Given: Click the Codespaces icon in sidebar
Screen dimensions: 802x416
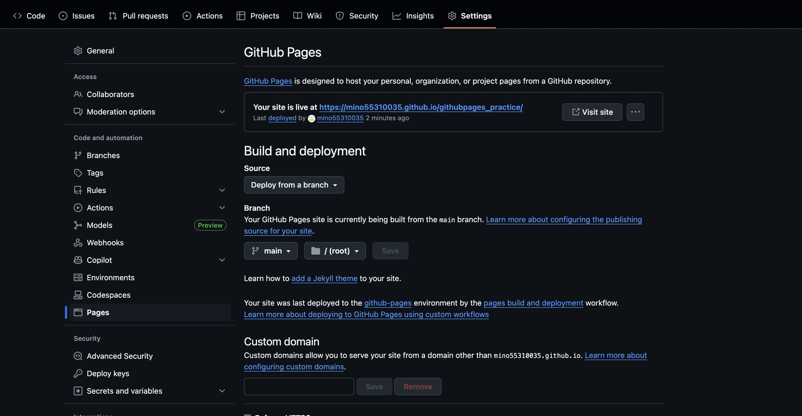Looking at the screenshot, I should point(78,295).
